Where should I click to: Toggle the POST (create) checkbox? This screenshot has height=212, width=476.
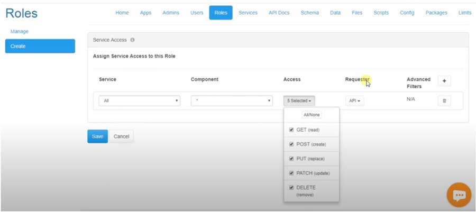tap(291, 144)
